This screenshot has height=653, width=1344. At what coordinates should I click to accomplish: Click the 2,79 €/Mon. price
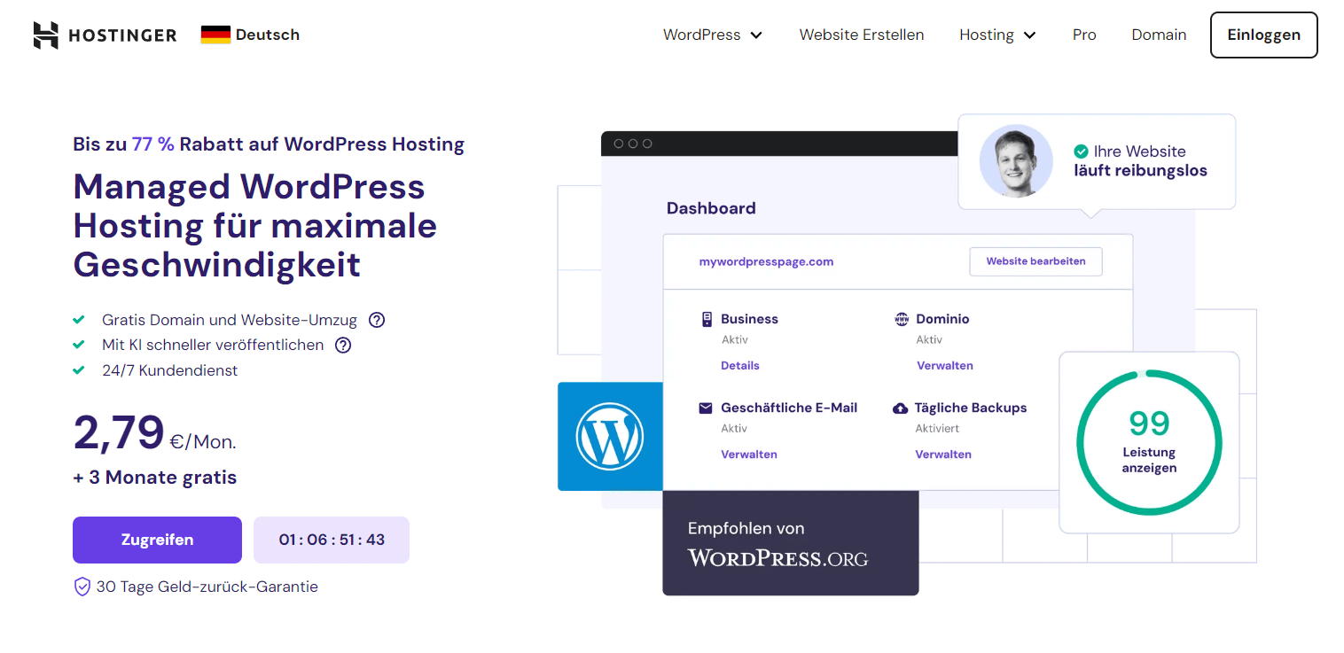[154, 432]
